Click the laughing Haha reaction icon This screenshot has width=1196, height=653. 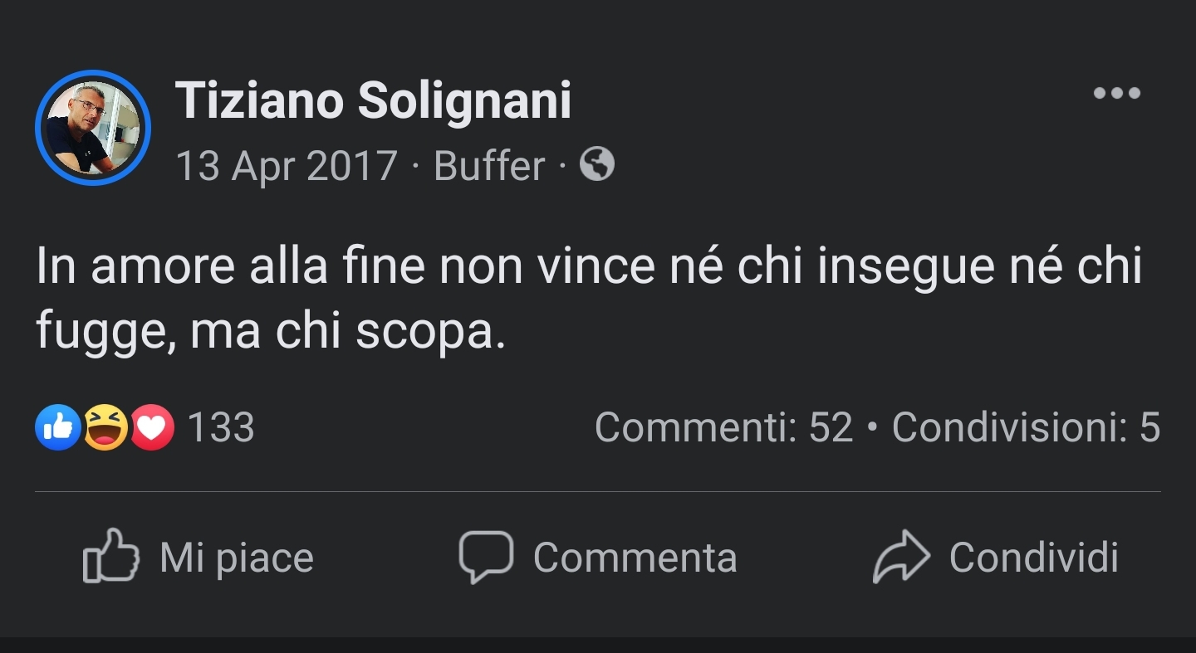pos(105,427)
